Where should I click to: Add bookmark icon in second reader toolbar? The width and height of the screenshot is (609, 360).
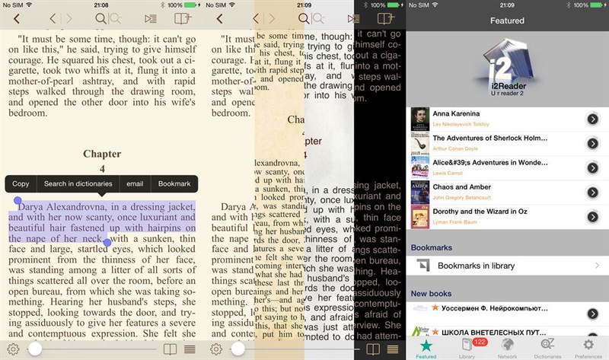[386, 18]
